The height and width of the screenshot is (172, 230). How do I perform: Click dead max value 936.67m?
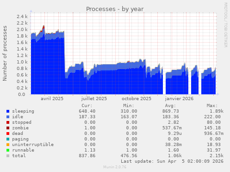pyautogui.click(x=214, y=134)
